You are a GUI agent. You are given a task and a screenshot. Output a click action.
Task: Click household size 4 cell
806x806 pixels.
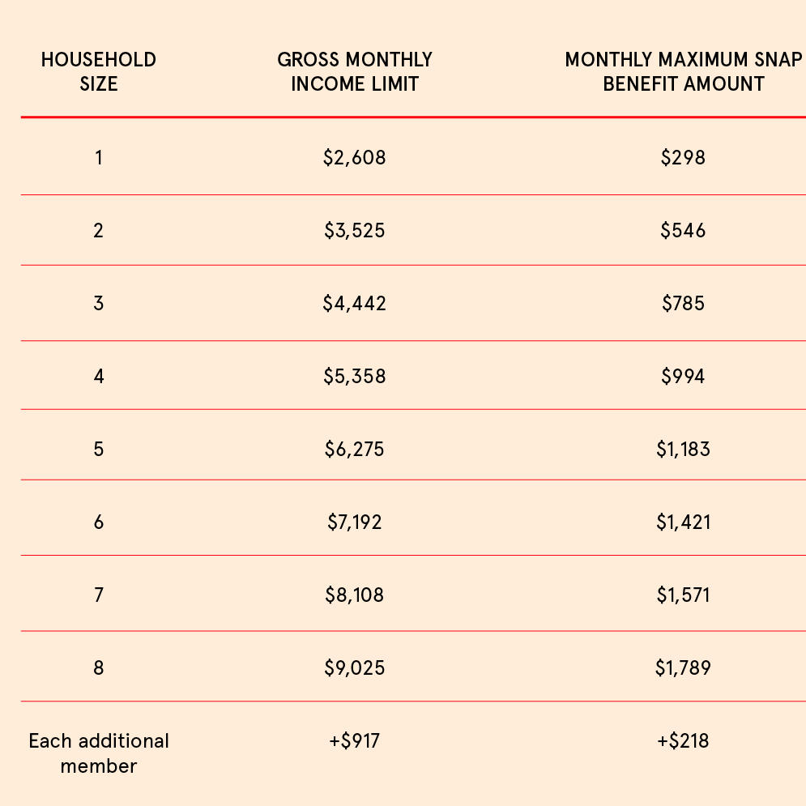99,376
